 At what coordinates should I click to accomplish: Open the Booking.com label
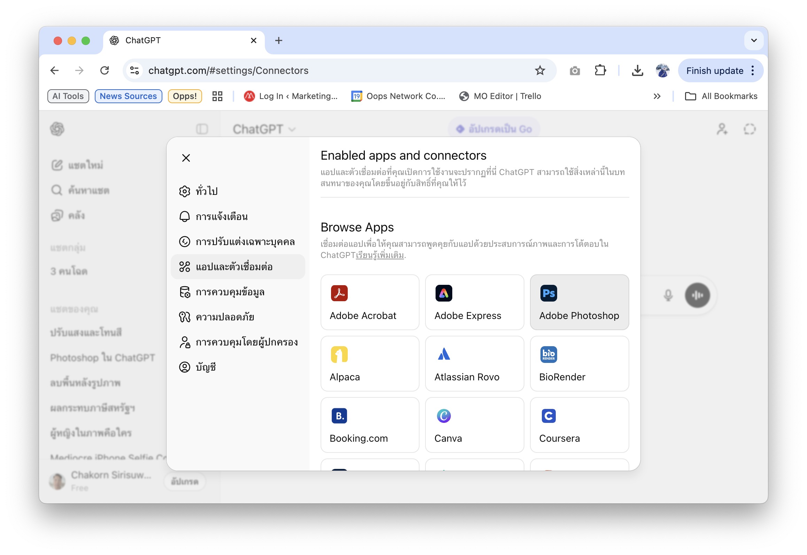pyautogui.click(x=359, y=438)
